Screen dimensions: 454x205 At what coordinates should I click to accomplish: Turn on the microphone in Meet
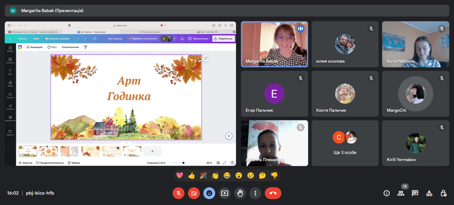(x=179, y=193)
